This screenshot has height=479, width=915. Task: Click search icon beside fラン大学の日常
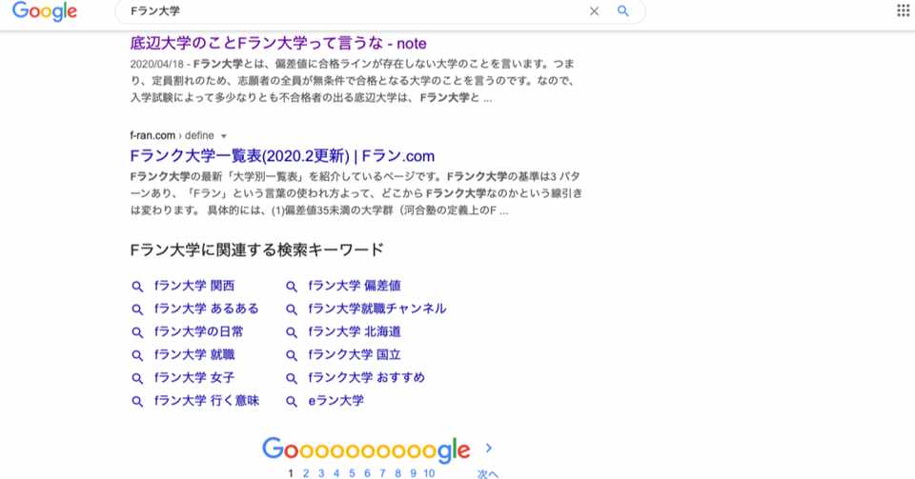pos(137,332)
